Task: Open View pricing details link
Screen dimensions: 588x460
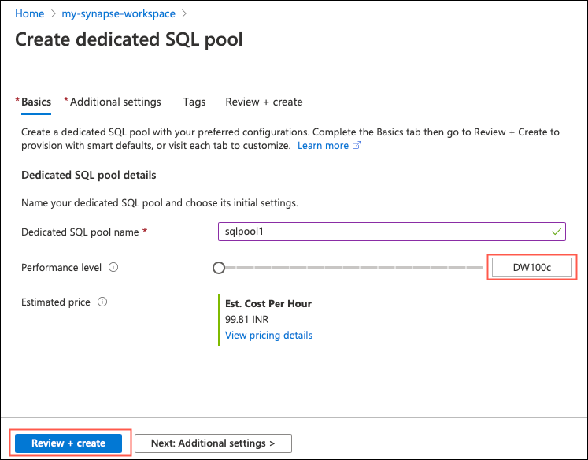Action: point(268,335)
